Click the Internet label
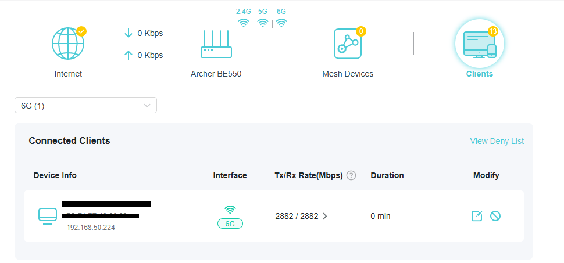 [x=68, y=74]
